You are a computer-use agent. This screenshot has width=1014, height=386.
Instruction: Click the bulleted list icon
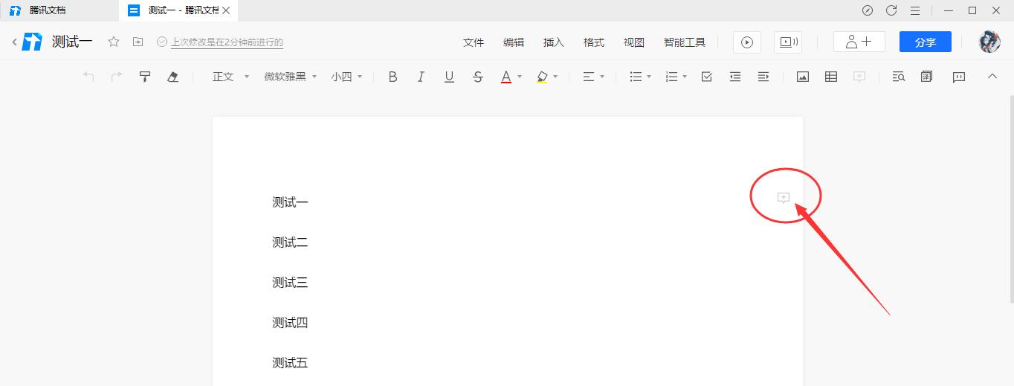636,77
